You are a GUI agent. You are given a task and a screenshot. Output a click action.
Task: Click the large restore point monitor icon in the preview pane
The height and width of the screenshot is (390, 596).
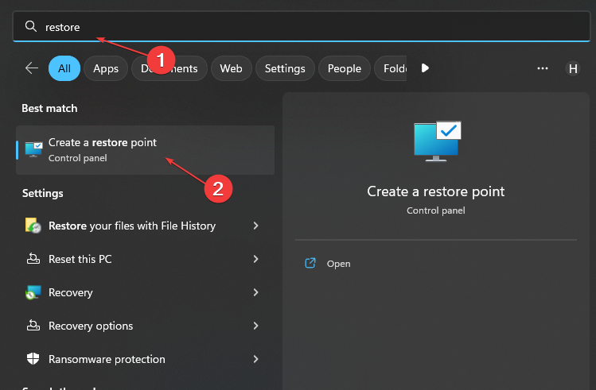pyautogui.click(x=437, y=141)
